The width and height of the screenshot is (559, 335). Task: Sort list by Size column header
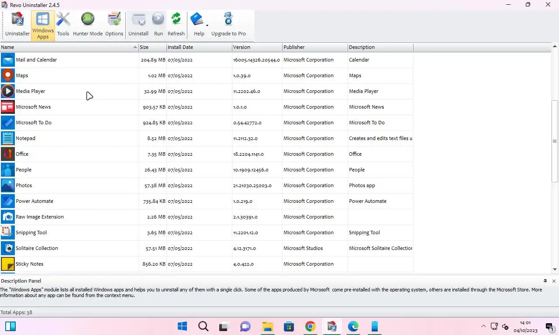(x=152, y=47)
